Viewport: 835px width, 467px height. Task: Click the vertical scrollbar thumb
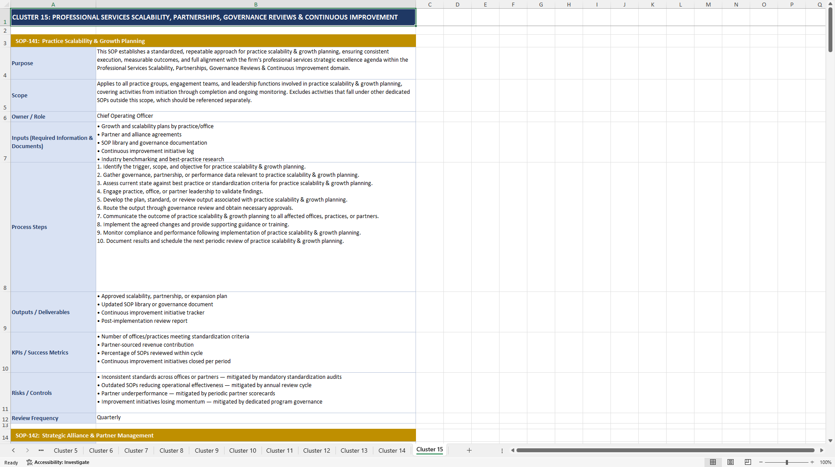830,30
